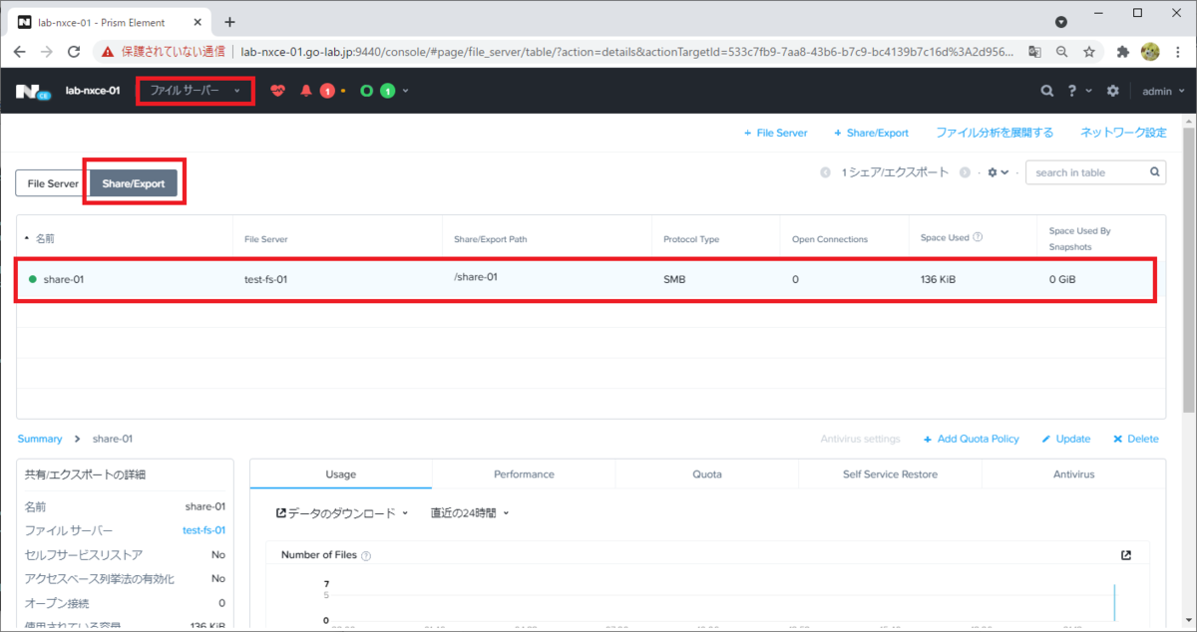Open the tasks green circle icon

click(x=367, y=91)
